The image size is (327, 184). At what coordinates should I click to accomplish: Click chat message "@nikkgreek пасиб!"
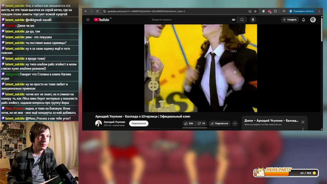39,20
